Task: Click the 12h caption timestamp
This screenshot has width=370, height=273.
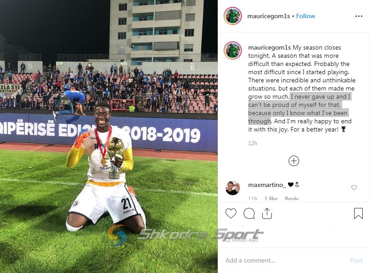Action: 252,143
